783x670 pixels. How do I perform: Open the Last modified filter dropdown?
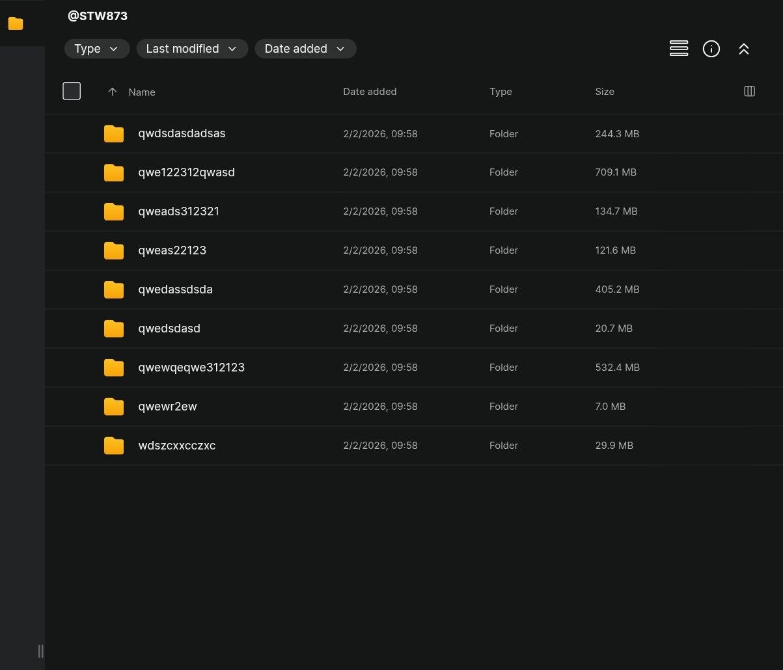click(191, 49)
